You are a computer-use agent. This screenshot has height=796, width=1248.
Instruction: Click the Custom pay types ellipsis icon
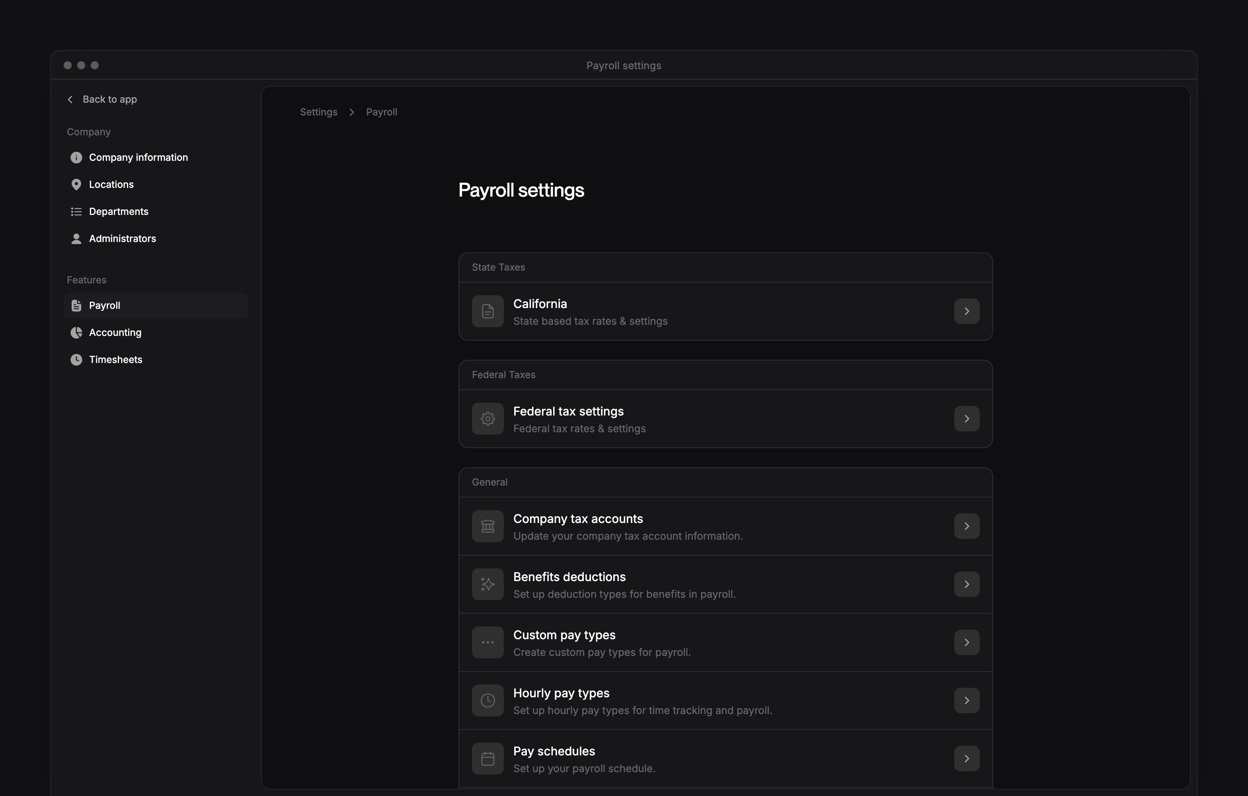click(487, 643)
